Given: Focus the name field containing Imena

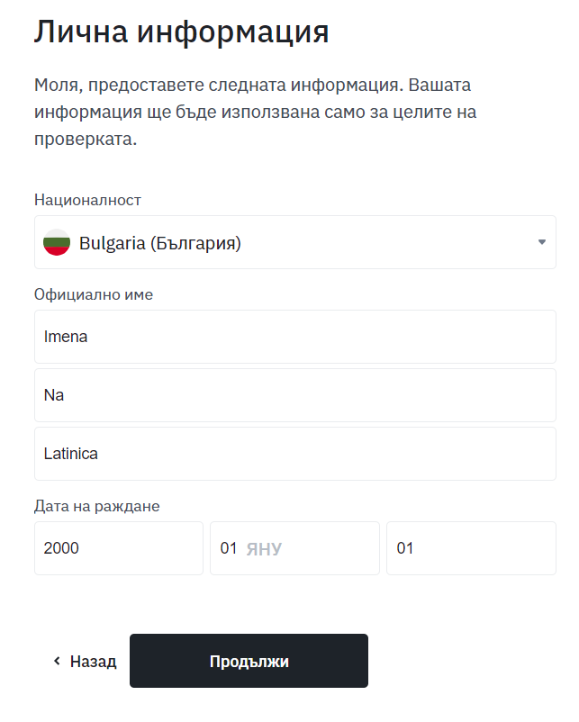Looking at the screenshot, I should 295,337.
